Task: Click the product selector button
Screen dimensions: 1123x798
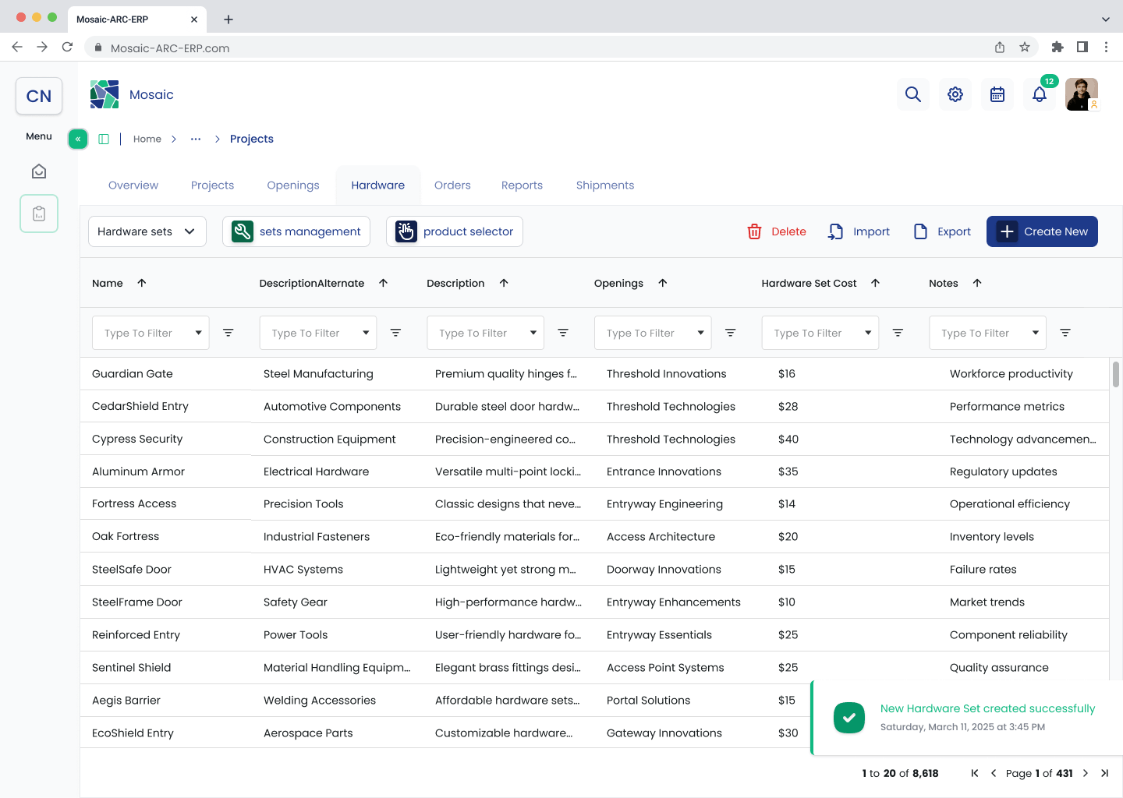Action: click(455, 231)
